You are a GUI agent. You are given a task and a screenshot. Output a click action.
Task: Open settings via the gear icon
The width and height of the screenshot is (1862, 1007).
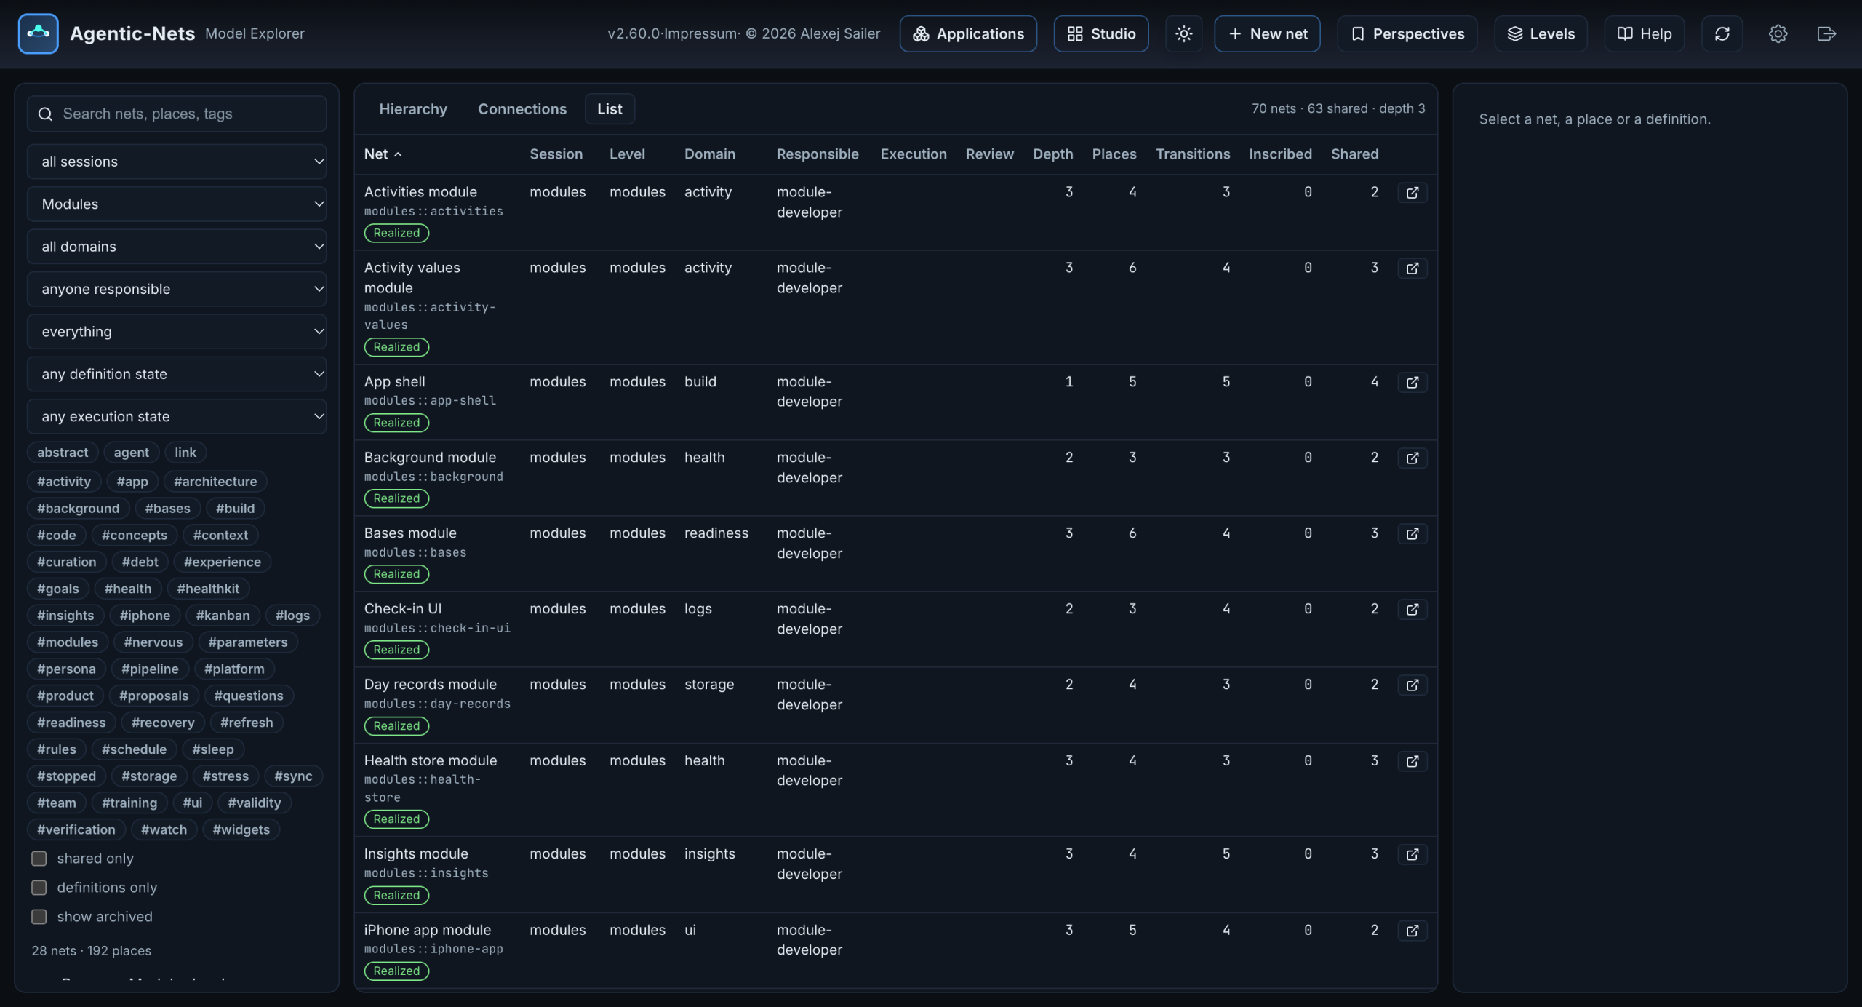coord(1778,33)
